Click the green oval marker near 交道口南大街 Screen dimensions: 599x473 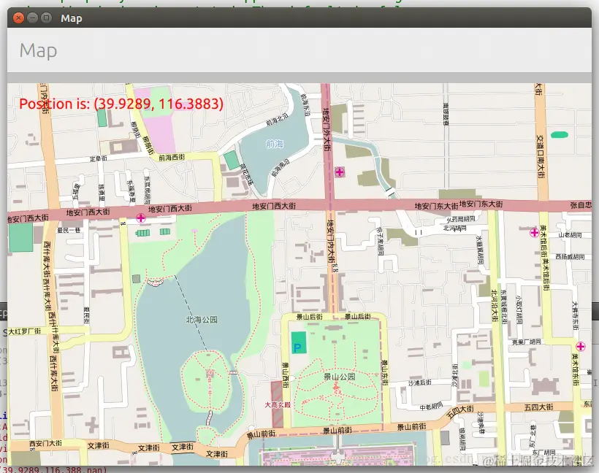point(560,135)
